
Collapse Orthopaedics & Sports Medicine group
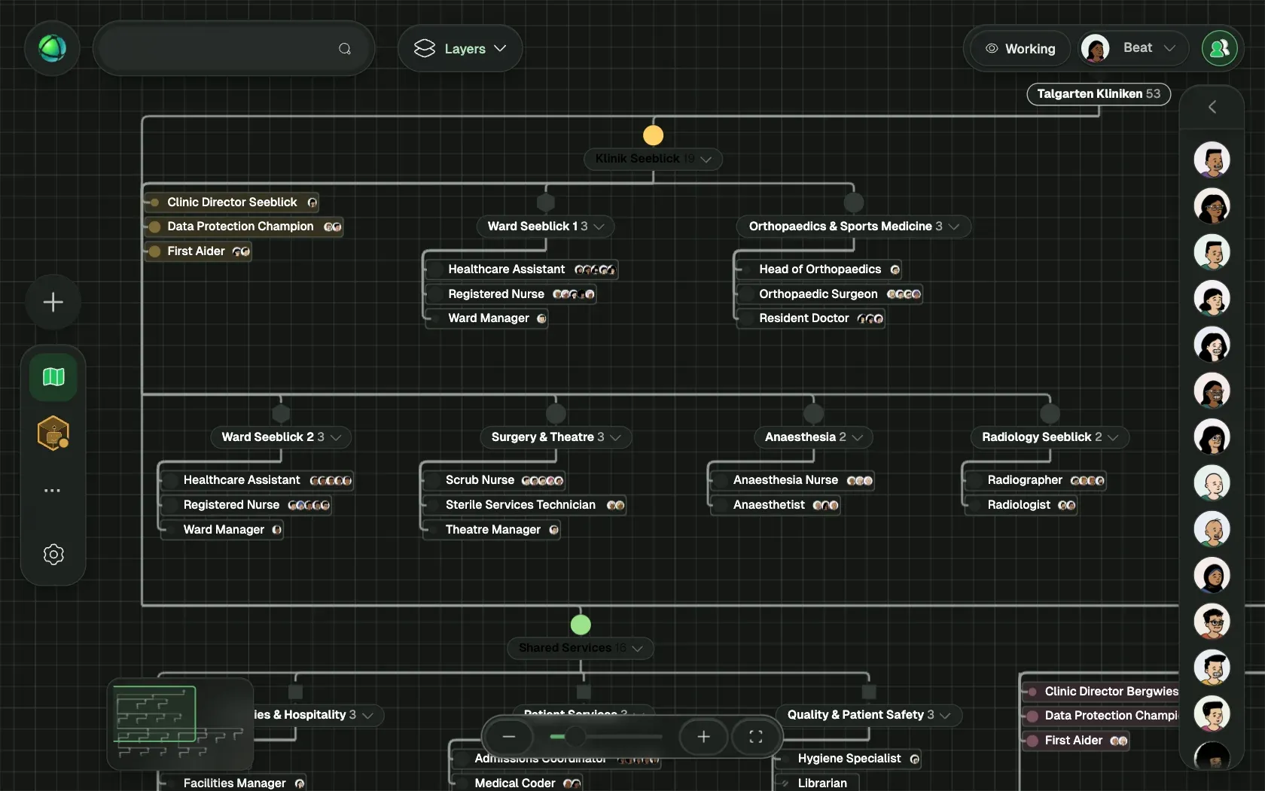click(x=954, y=227)
